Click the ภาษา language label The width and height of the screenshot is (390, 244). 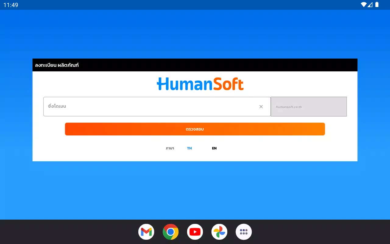pos(170,148)
